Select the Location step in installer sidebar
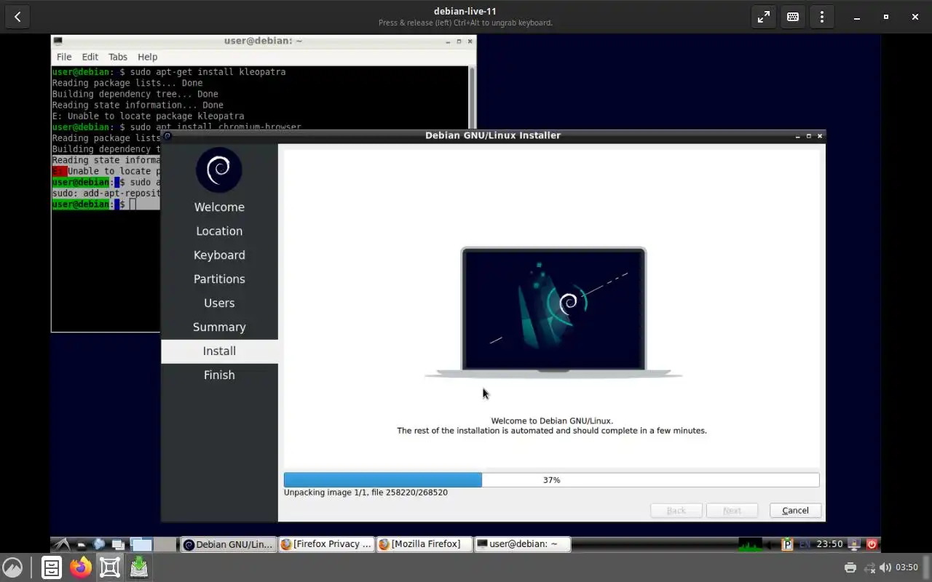This screenshot has width=932, height=582. (x=219, y=231)
